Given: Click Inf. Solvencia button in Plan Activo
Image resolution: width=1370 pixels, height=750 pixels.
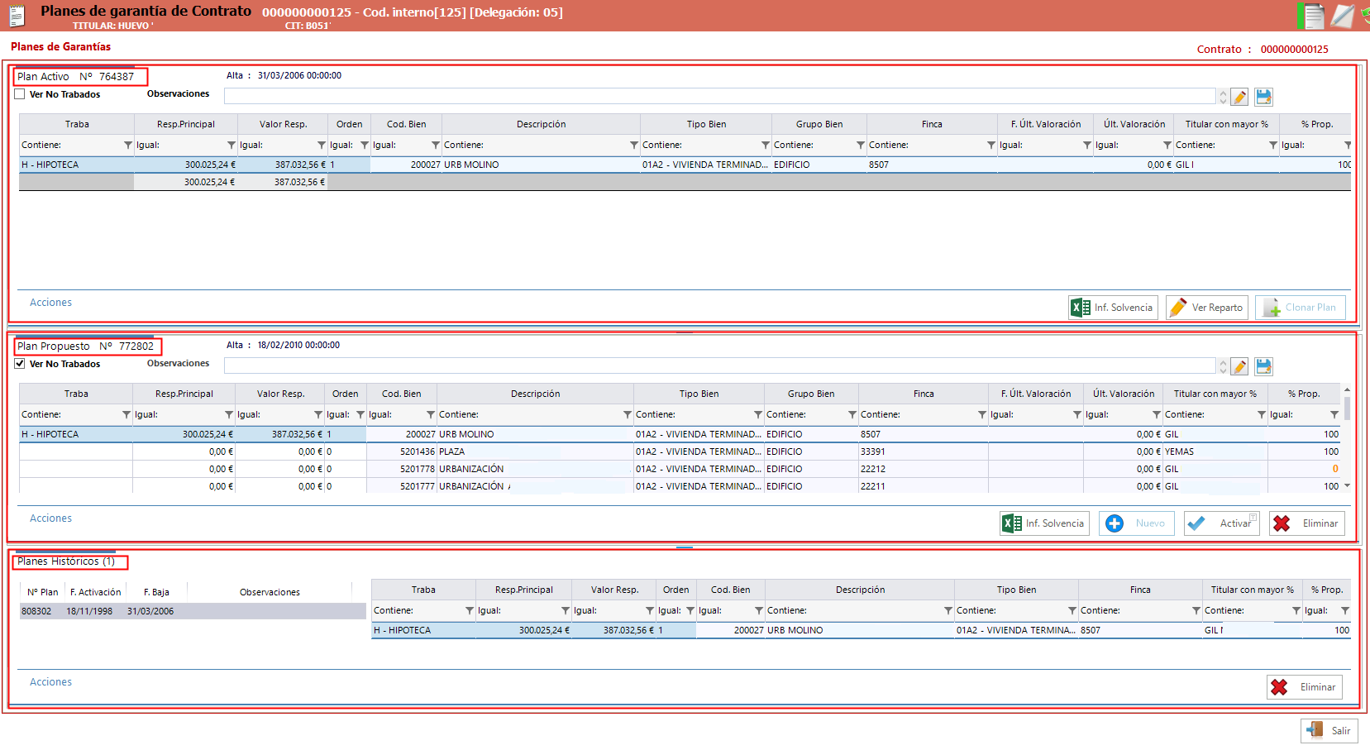Looking at the screenshot, I should 1113,308.
